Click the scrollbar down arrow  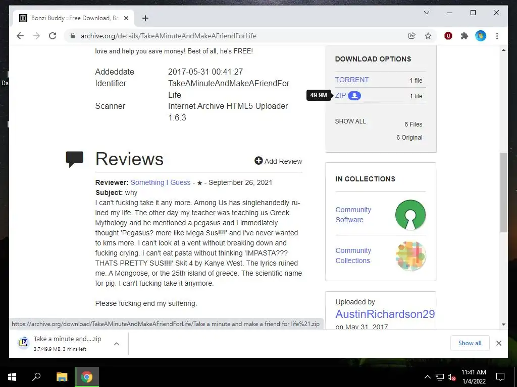click(x=503, y=324)
